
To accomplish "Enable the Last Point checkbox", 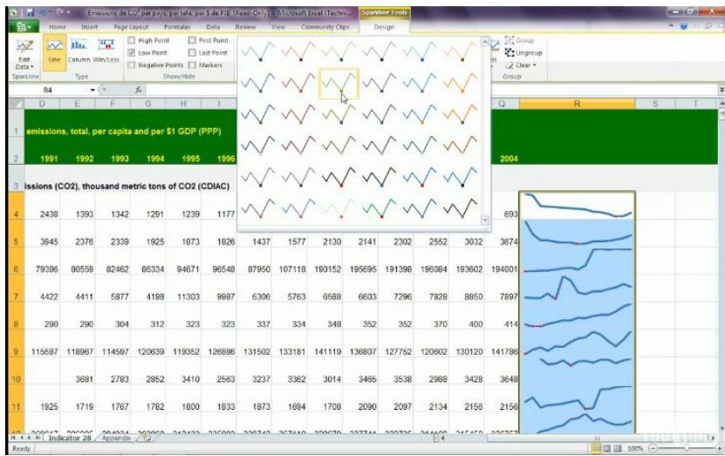I will (192, 53).
